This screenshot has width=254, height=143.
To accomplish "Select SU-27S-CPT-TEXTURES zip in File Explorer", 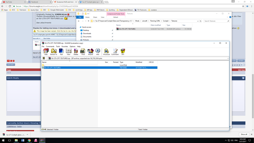I will click(154, 29).
